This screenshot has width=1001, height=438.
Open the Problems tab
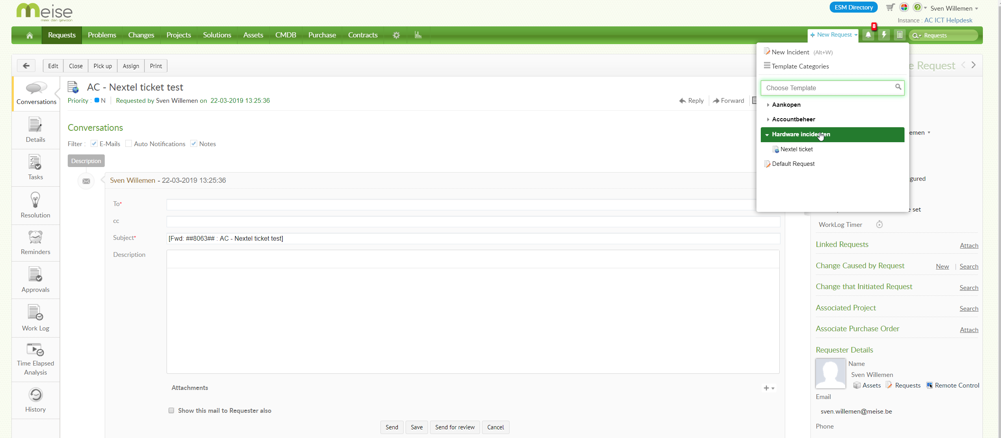[102, 35]
